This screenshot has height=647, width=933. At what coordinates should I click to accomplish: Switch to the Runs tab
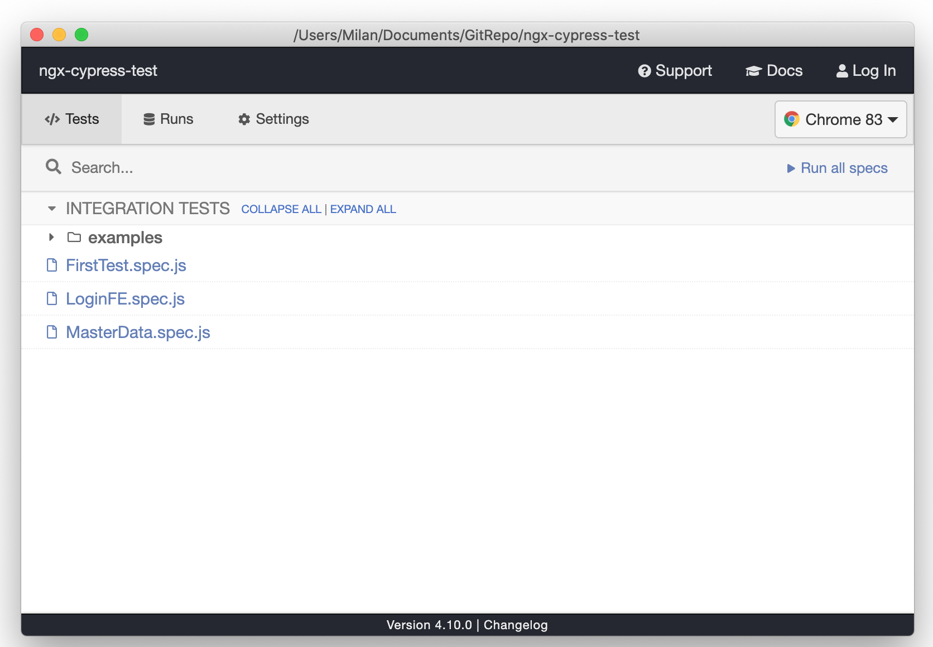tap(169, 119)
